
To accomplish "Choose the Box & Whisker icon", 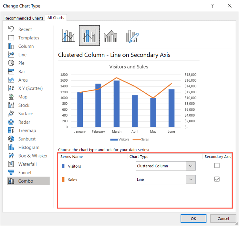I will click(11, 156).
